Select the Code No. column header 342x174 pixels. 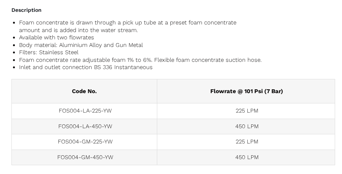point(84,91)
